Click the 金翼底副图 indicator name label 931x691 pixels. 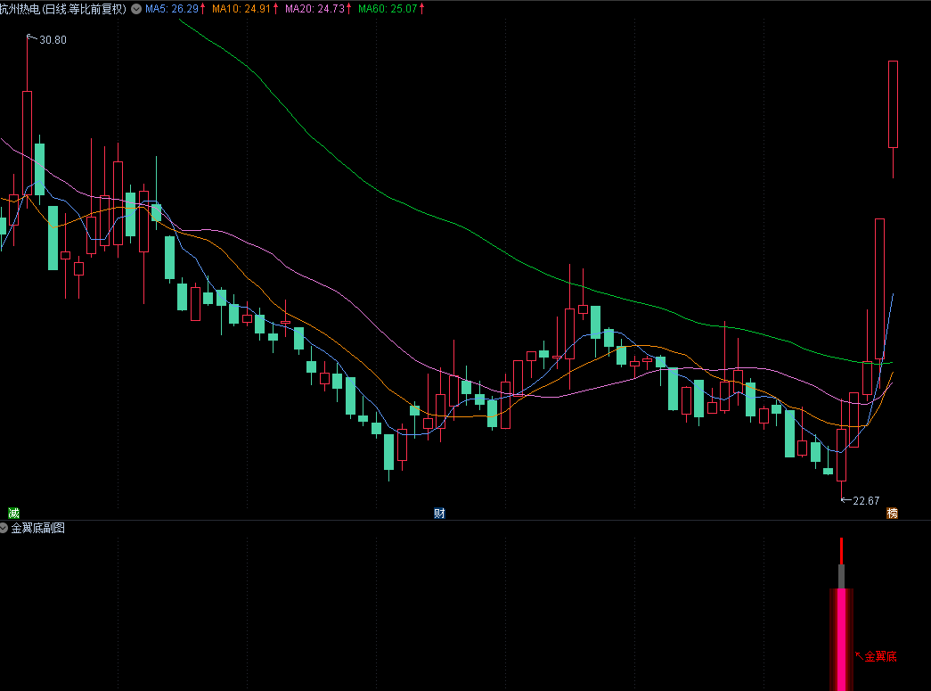38,529
